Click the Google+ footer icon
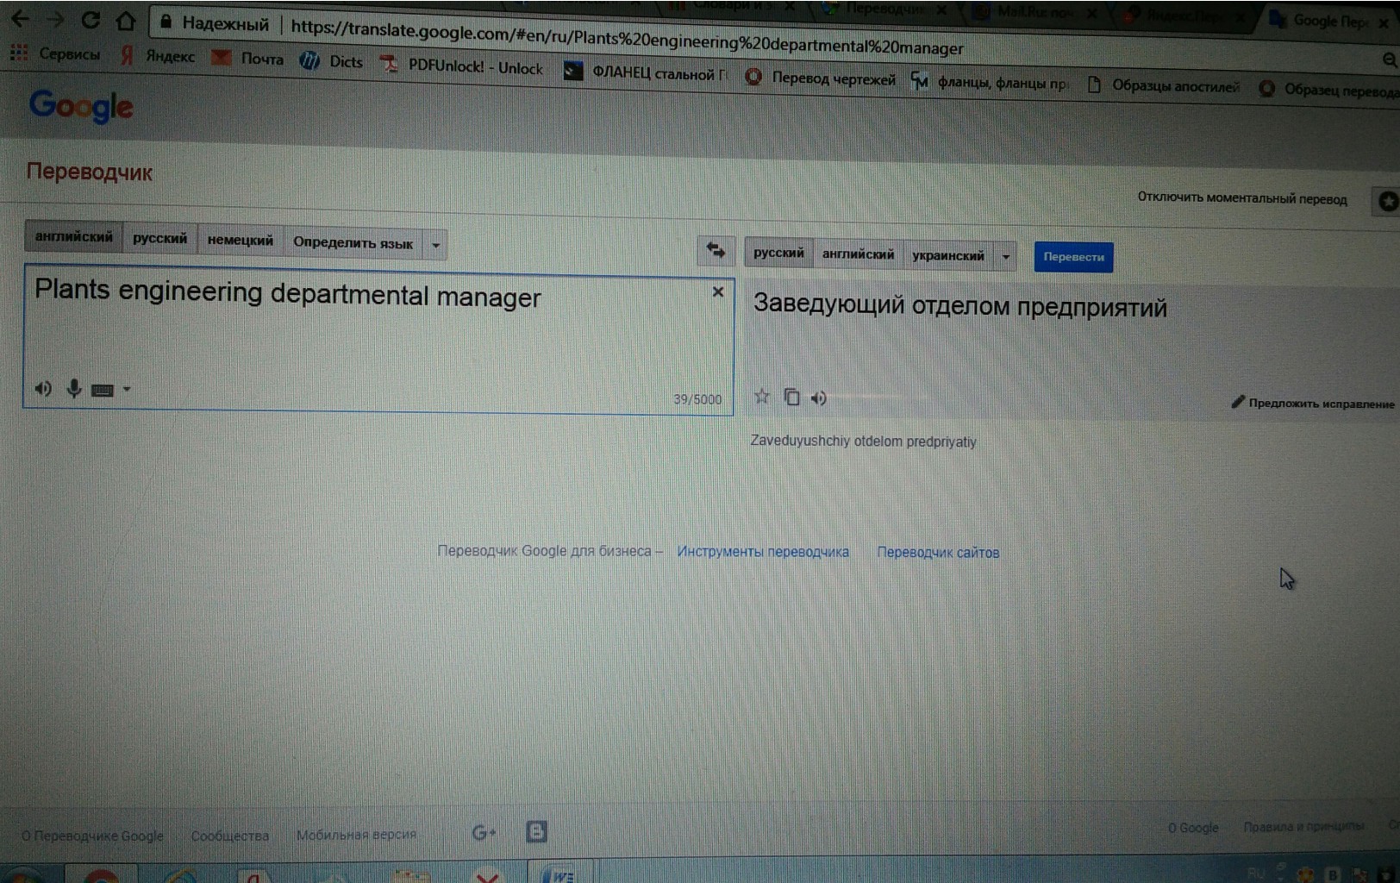The width and height of the screenshot is (1400, 883). pos(484,832)
